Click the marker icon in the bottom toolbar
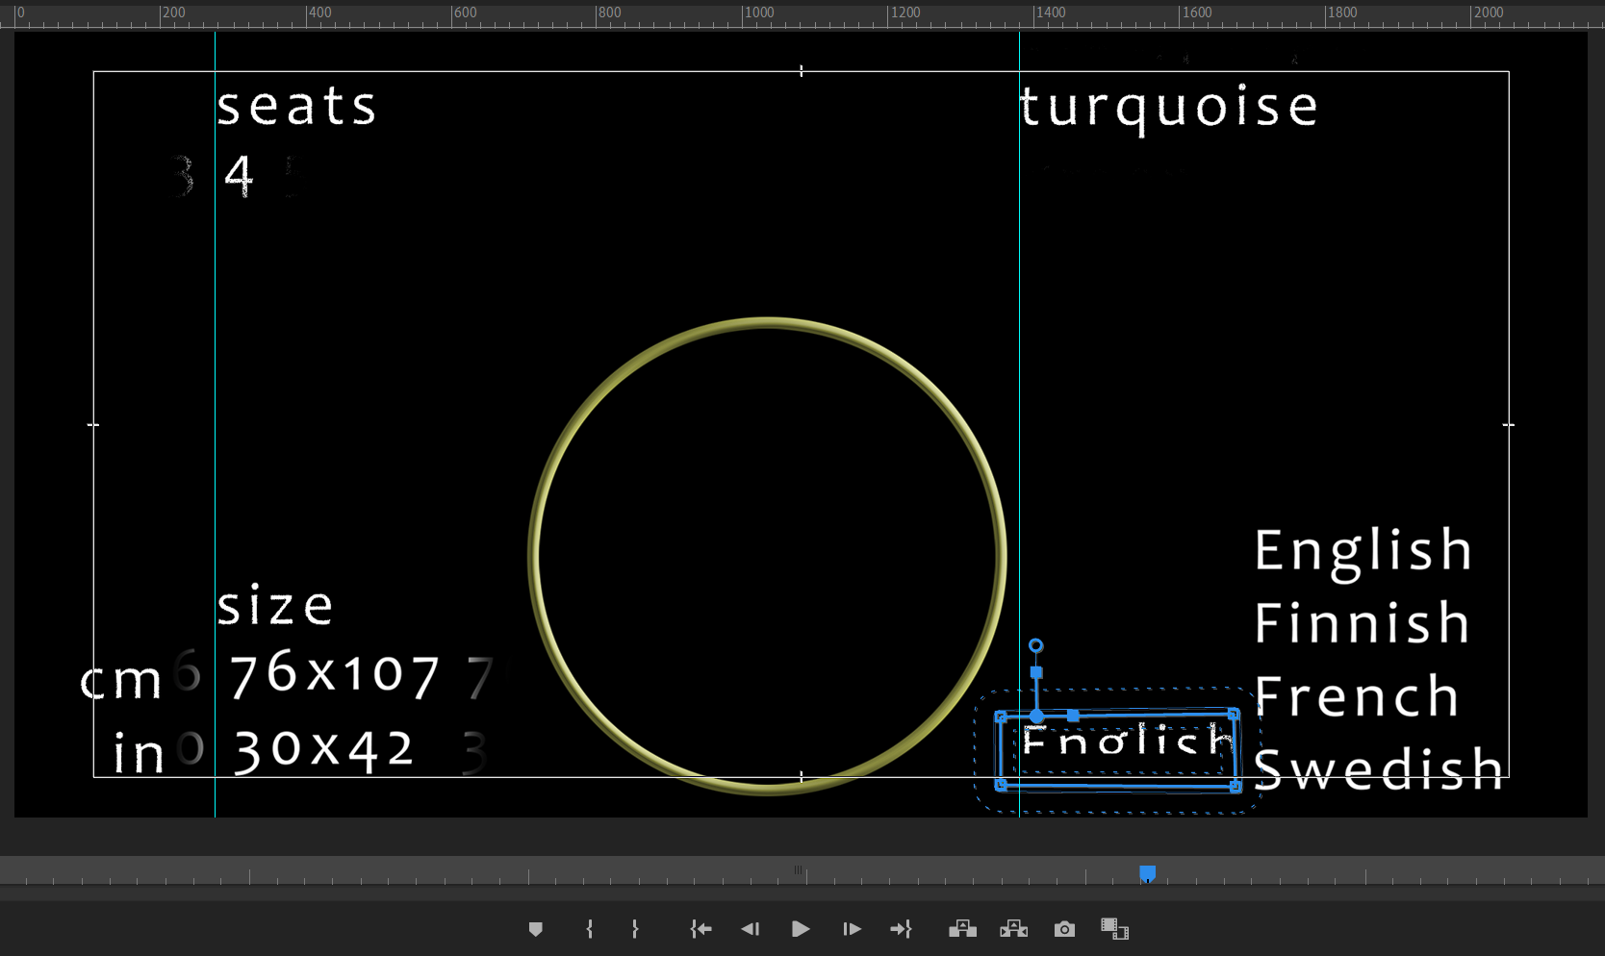This screenshot has width=1605, height=956. click(x=536, y=929)
